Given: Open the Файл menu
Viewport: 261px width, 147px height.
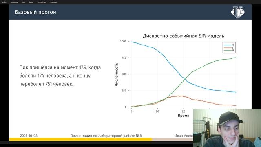Looking at the screenshot, I should click(4, 2).
